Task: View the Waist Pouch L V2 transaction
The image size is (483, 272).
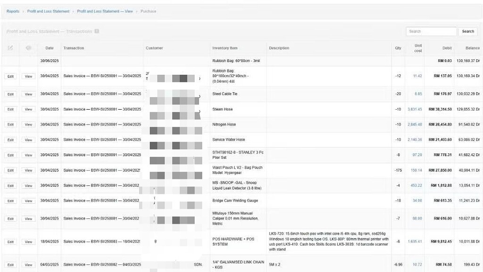Action: coord(28,170)
